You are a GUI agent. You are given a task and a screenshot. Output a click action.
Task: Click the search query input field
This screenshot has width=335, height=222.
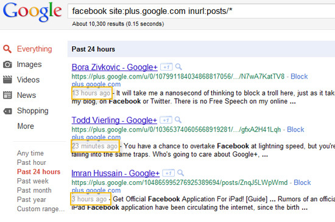202,11
